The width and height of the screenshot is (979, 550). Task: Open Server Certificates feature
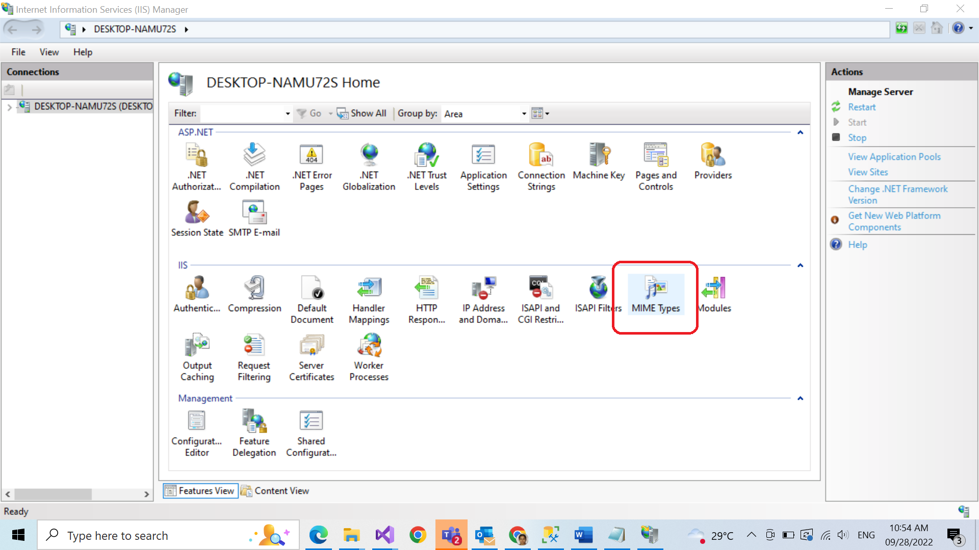[312, 357]
